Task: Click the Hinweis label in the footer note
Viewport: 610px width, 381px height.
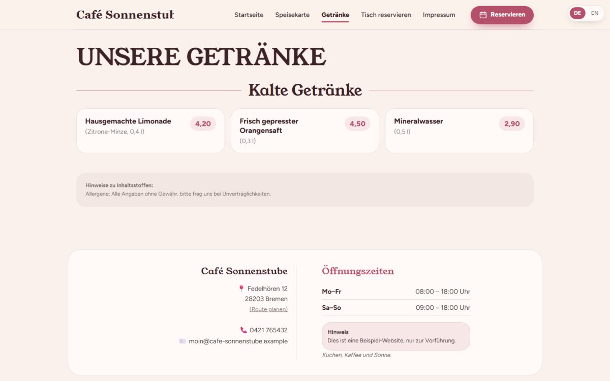Action: pyautogui.click(x=338, y=332)
